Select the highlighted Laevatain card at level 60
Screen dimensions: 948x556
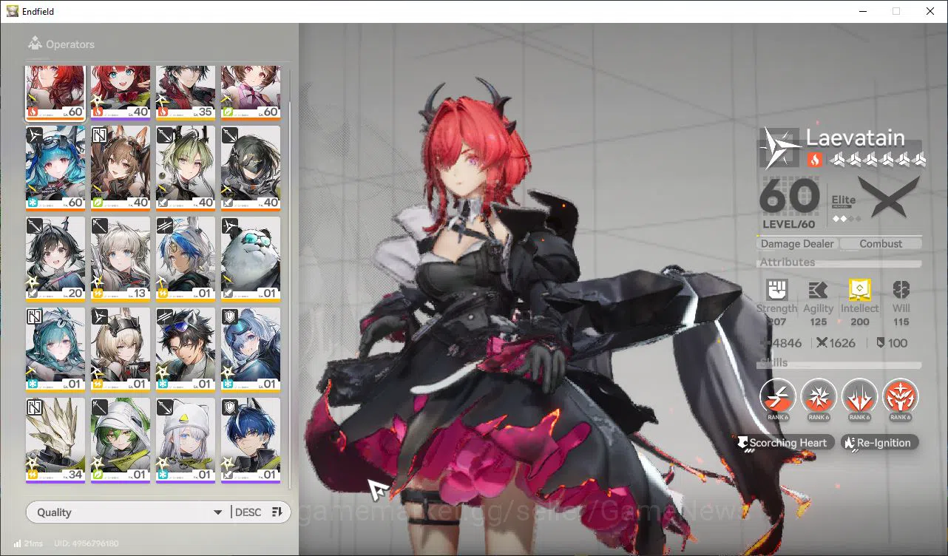pyautogui.click(x=55, y=93)
